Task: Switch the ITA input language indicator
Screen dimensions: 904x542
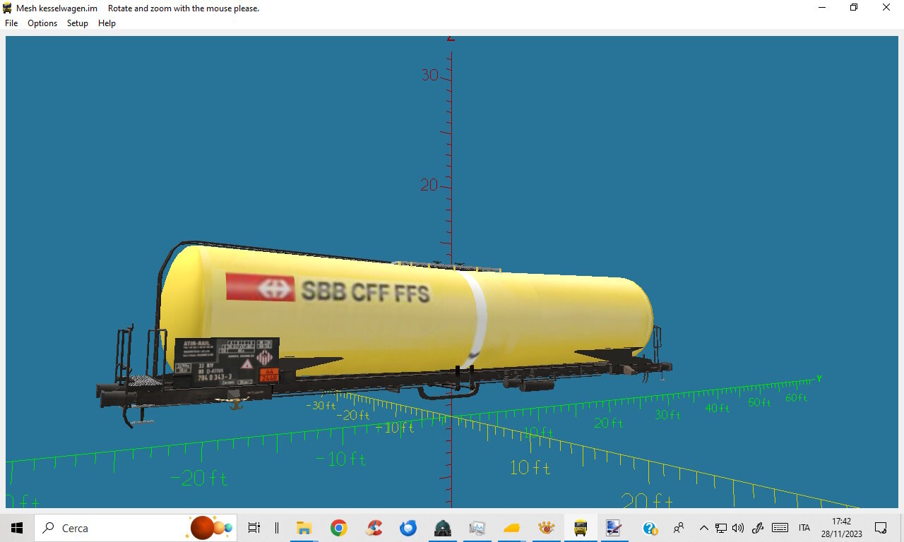Action: (x=804, y=528)
